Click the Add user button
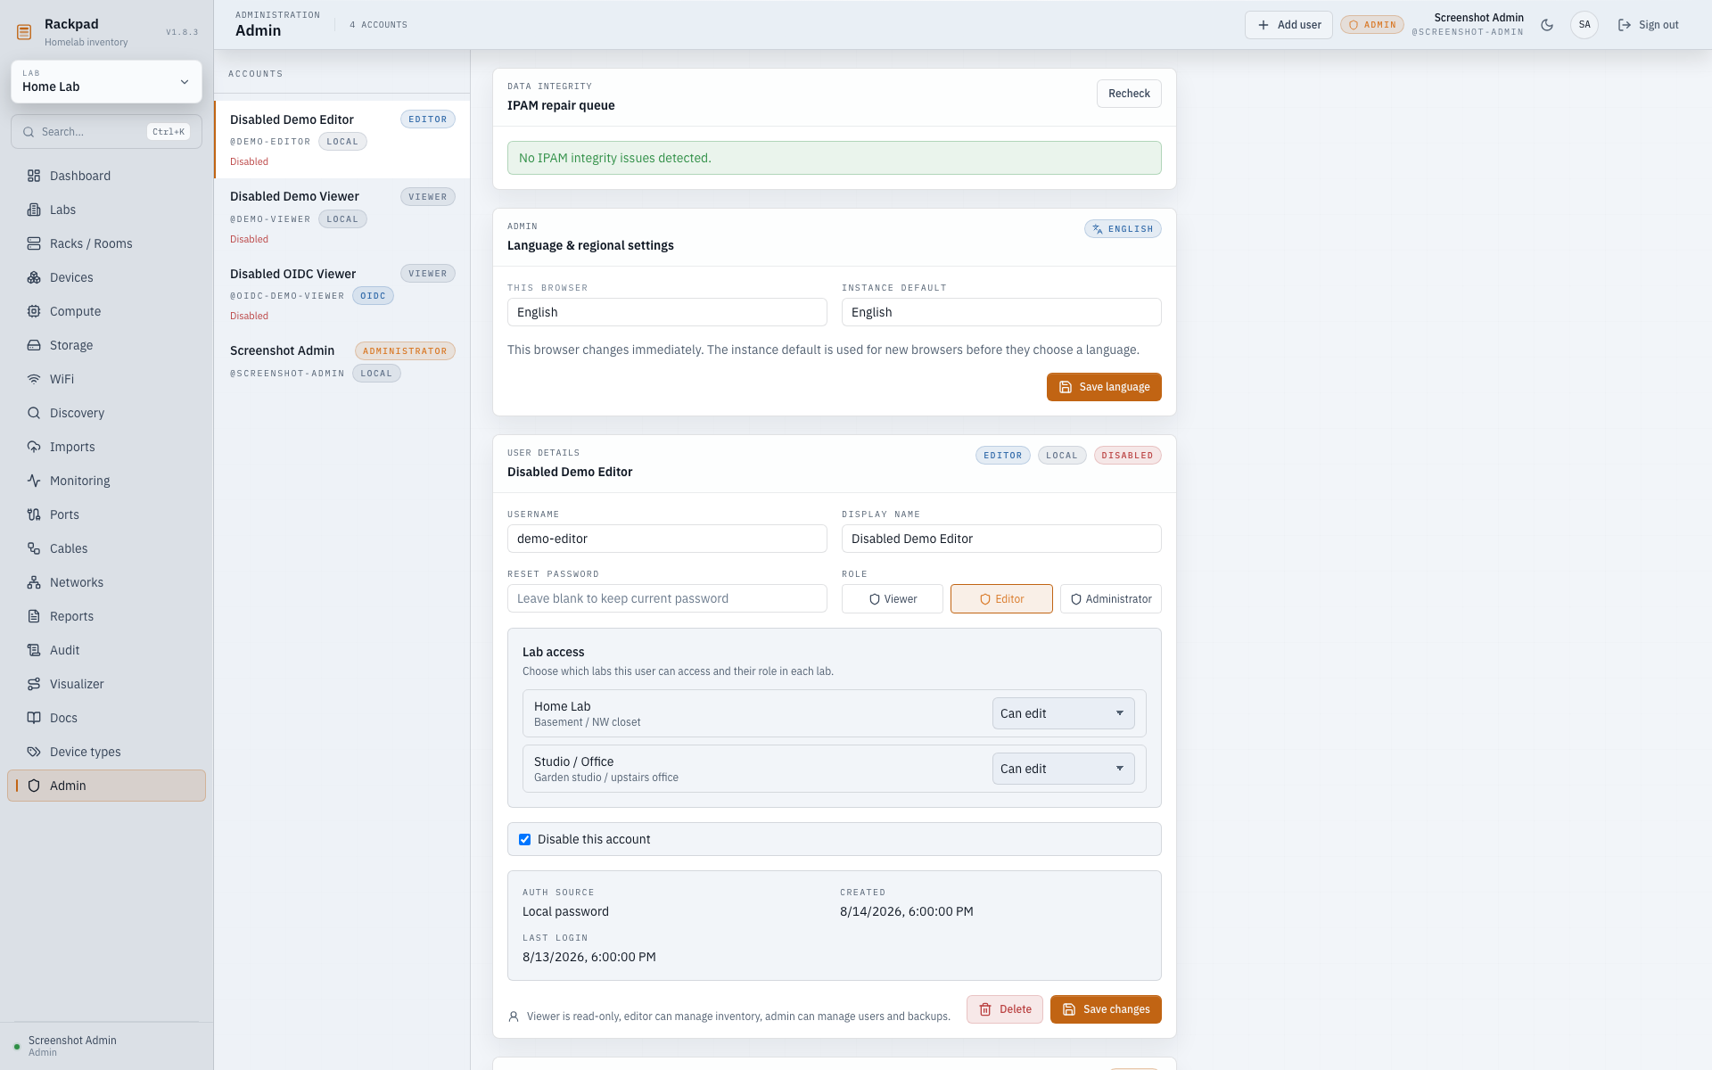 click(1288, 25)
